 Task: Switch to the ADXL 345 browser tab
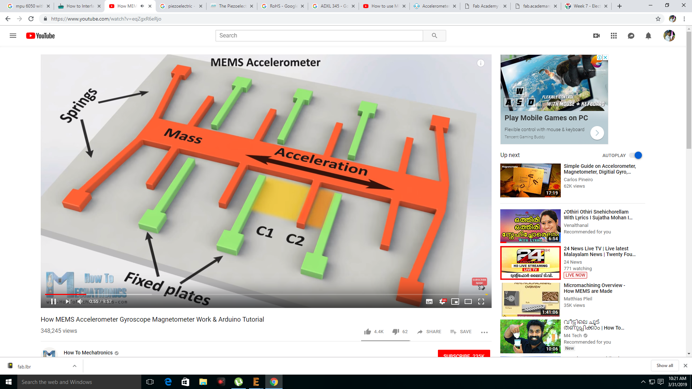coord(334,6)
